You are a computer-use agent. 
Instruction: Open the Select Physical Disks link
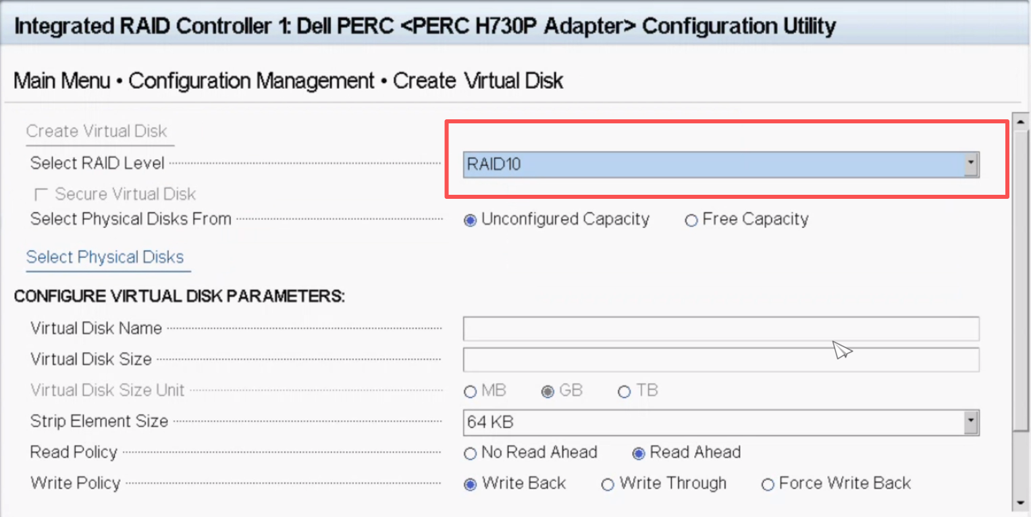tap(105, 257)
